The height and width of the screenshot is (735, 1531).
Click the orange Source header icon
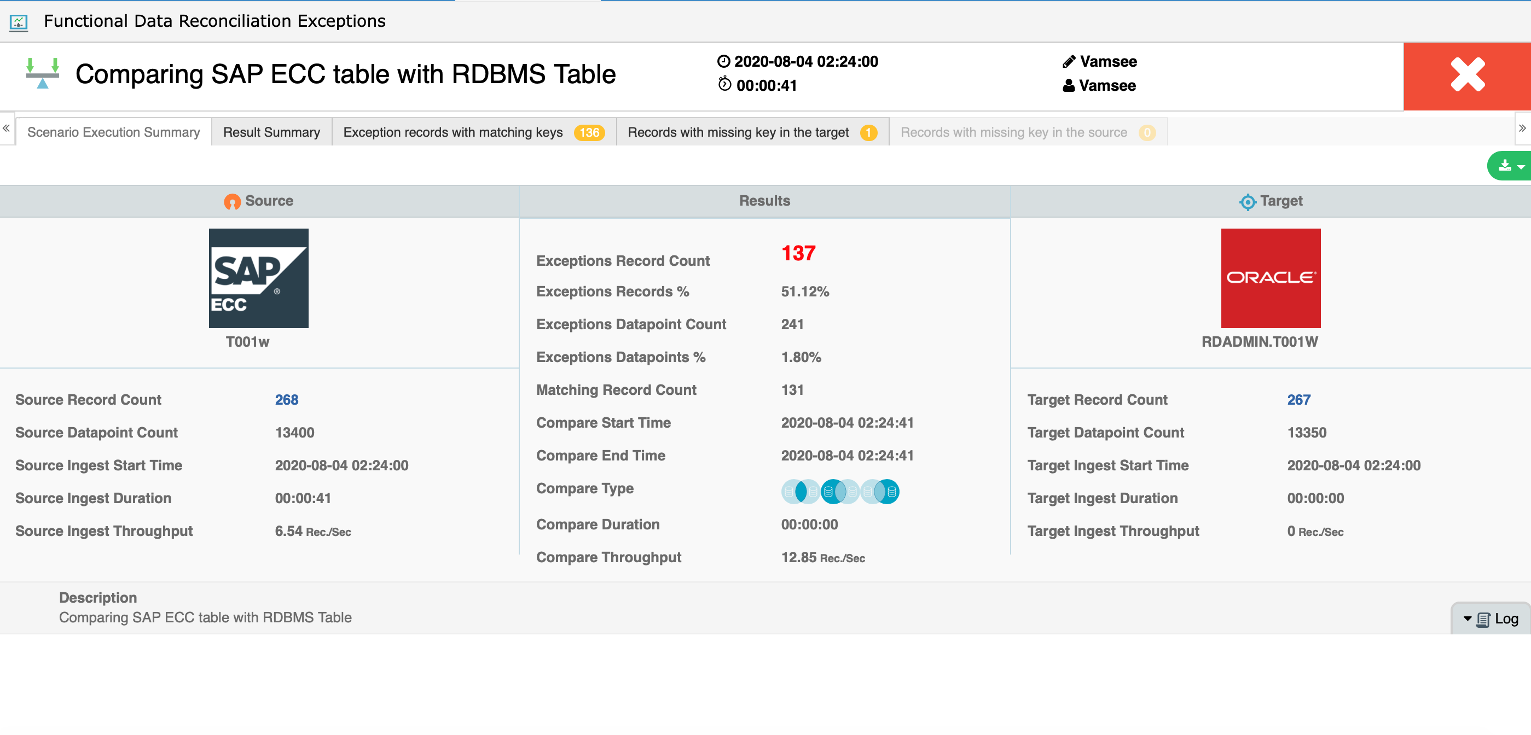point(232,202)
